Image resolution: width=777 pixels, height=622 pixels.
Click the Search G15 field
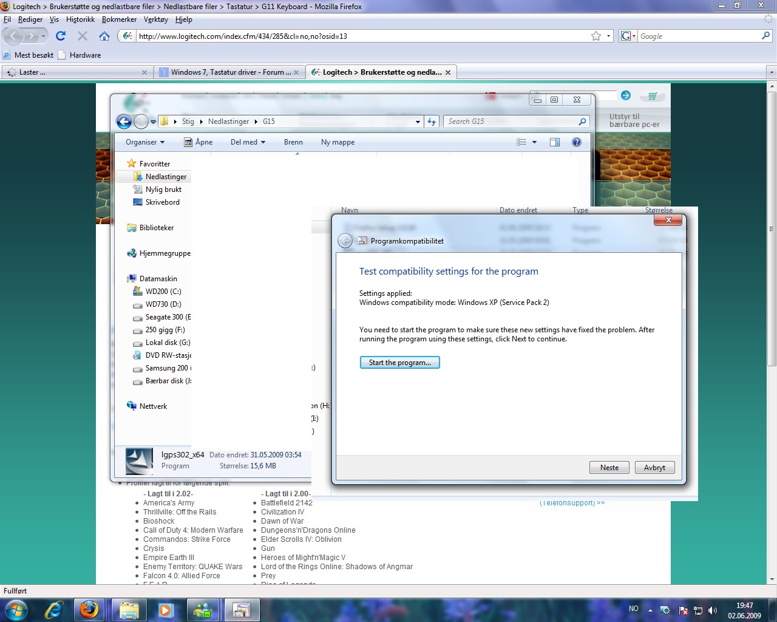(516, 121)
